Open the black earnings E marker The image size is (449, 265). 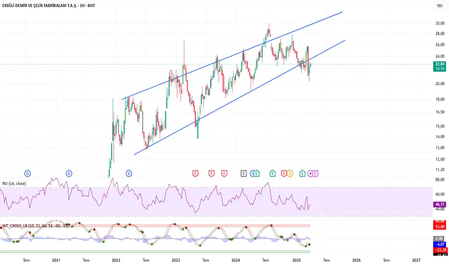(x=243, y=173)
